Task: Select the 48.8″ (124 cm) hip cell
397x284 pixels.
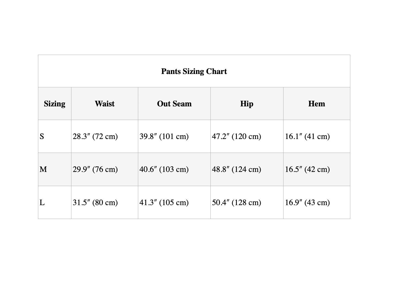Action: tap(247, 169)
